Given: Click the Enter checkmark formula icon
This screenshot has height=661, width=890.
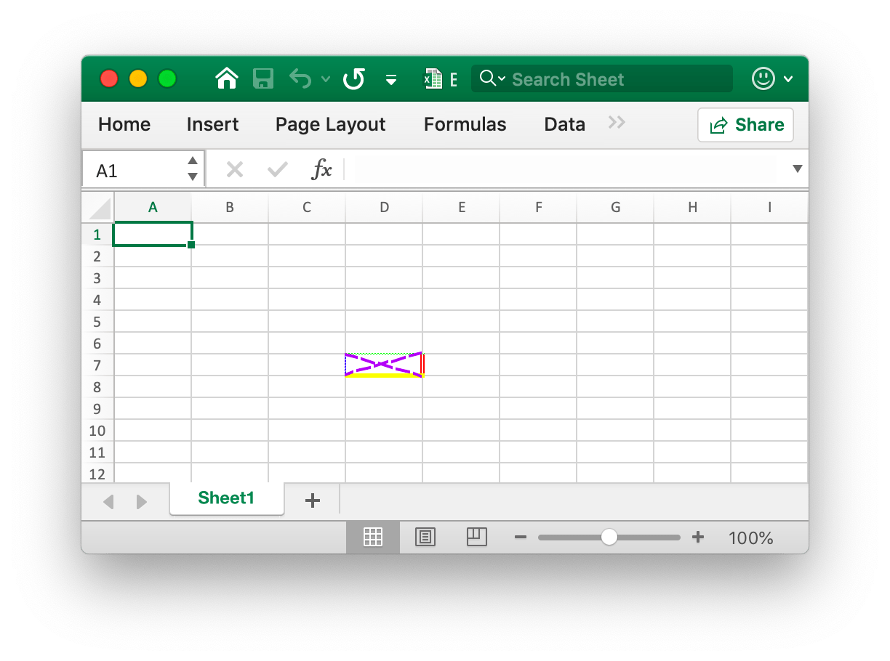Looking at the screenshot, I should (x=277, y=170).
